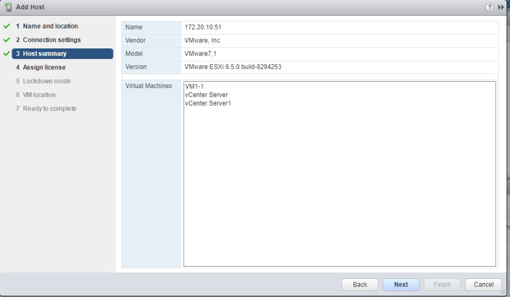This screenshot has height=297, width=510.
Task: Click green checkmark beside Host summary
Action: coord(6,54)
